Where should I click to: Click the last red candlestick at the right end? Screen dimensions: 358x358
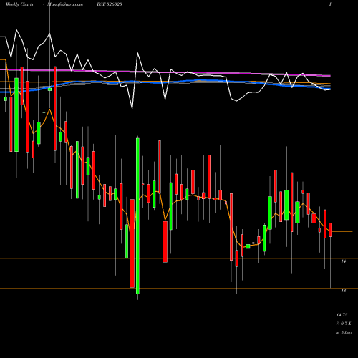coord(330,230)
